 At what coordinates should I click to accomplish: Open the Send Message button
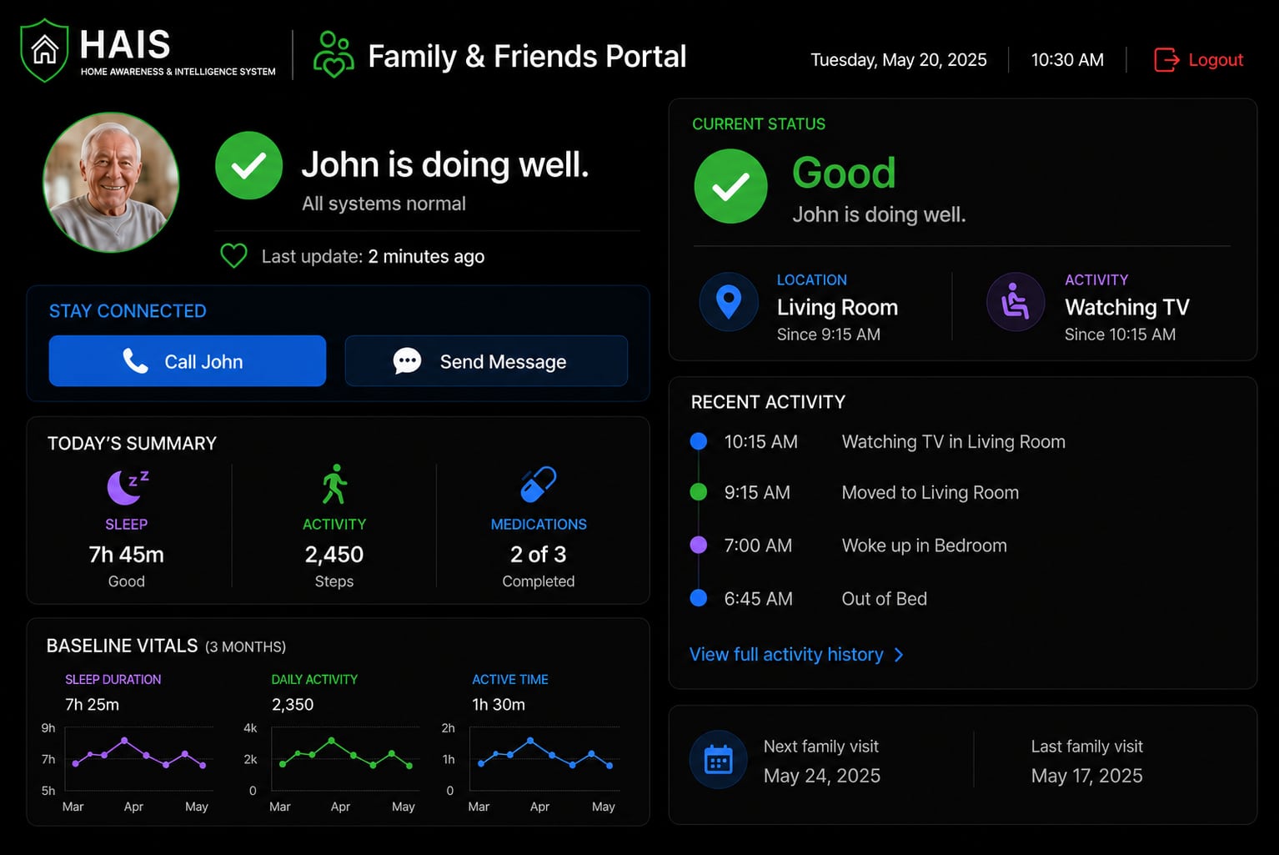[486, 361]
